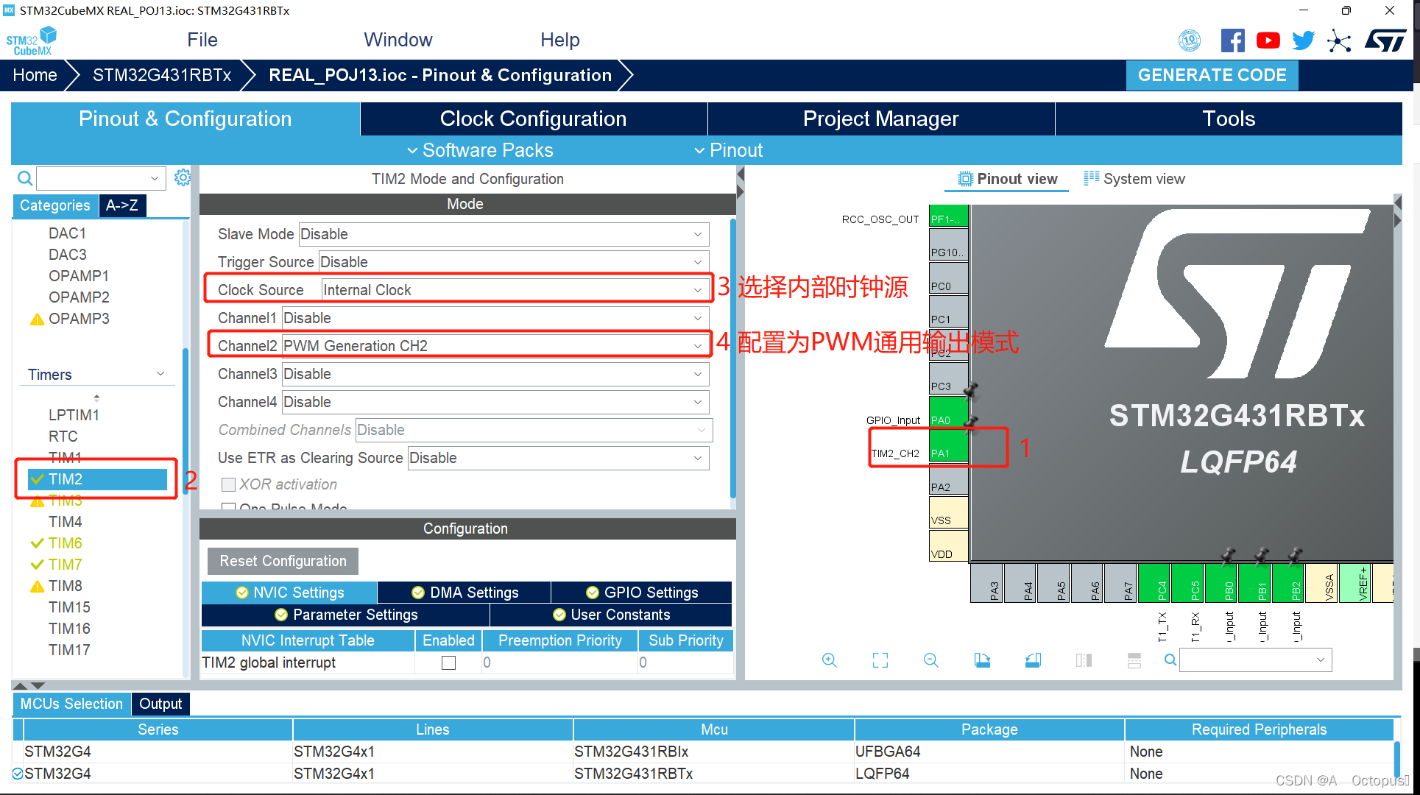Open the User Constants tab

point(612,615)
